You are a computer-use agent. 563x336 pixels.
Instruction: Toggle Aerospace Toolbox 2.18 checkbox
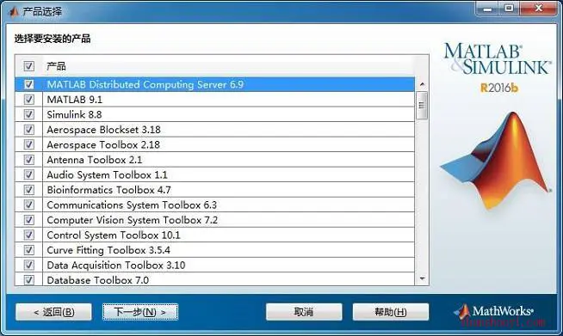[29, 144]
